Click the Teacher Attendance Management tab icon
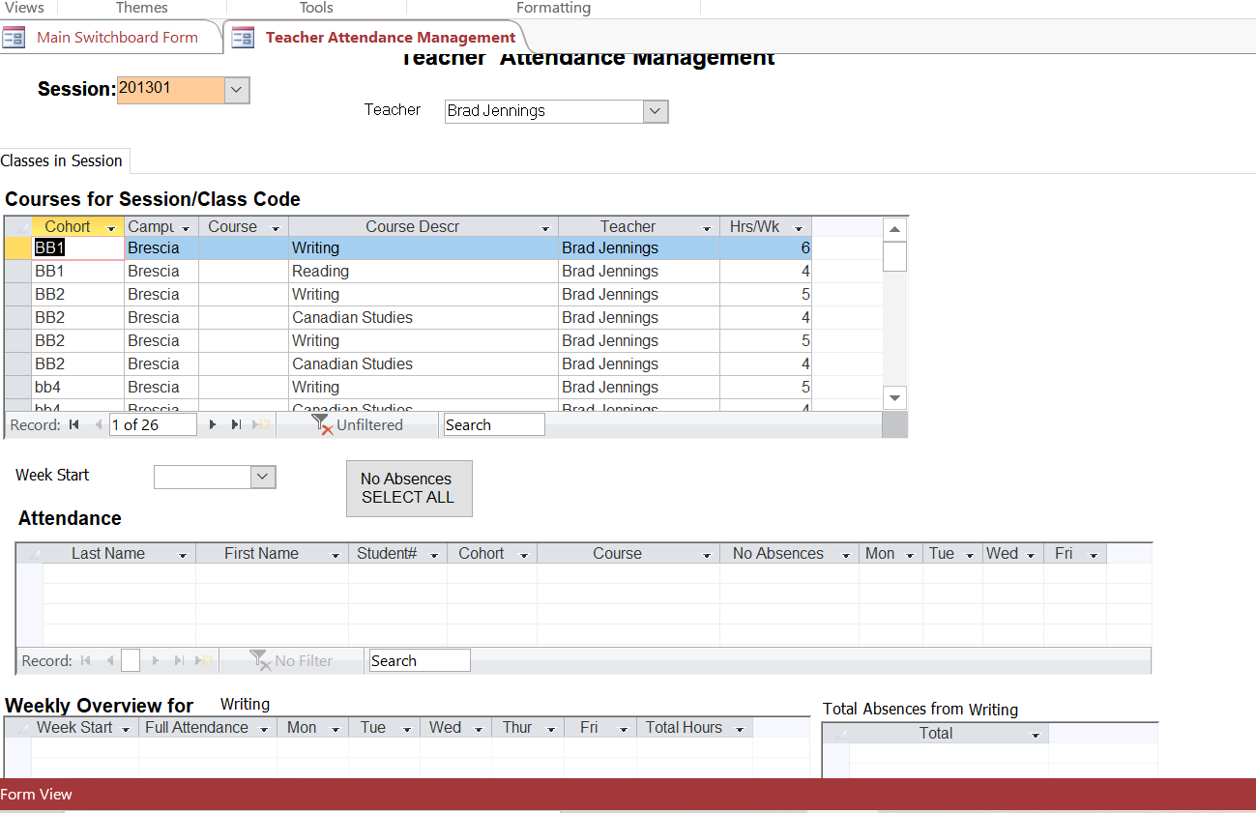The image size is (1256, 813). coord(244,38)
